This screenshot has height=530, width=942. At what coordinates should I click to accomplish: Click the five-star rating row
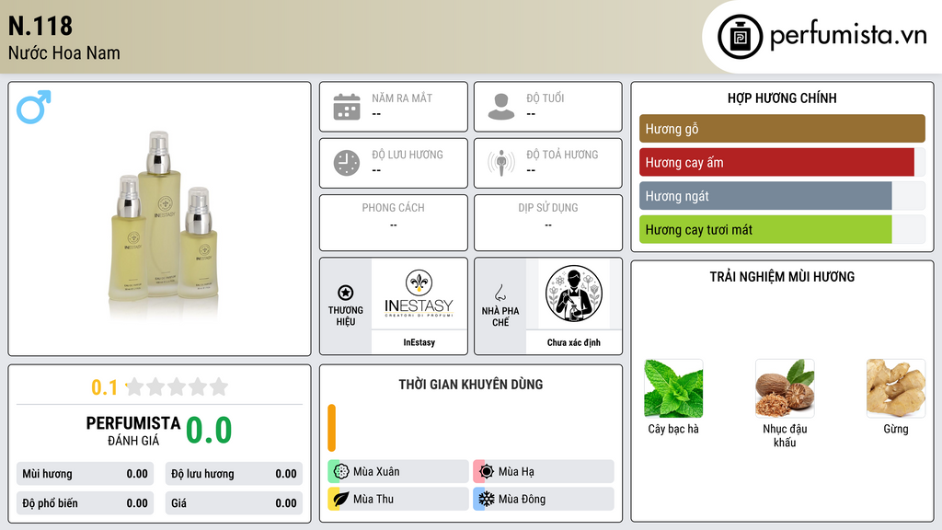pos(178,386)
